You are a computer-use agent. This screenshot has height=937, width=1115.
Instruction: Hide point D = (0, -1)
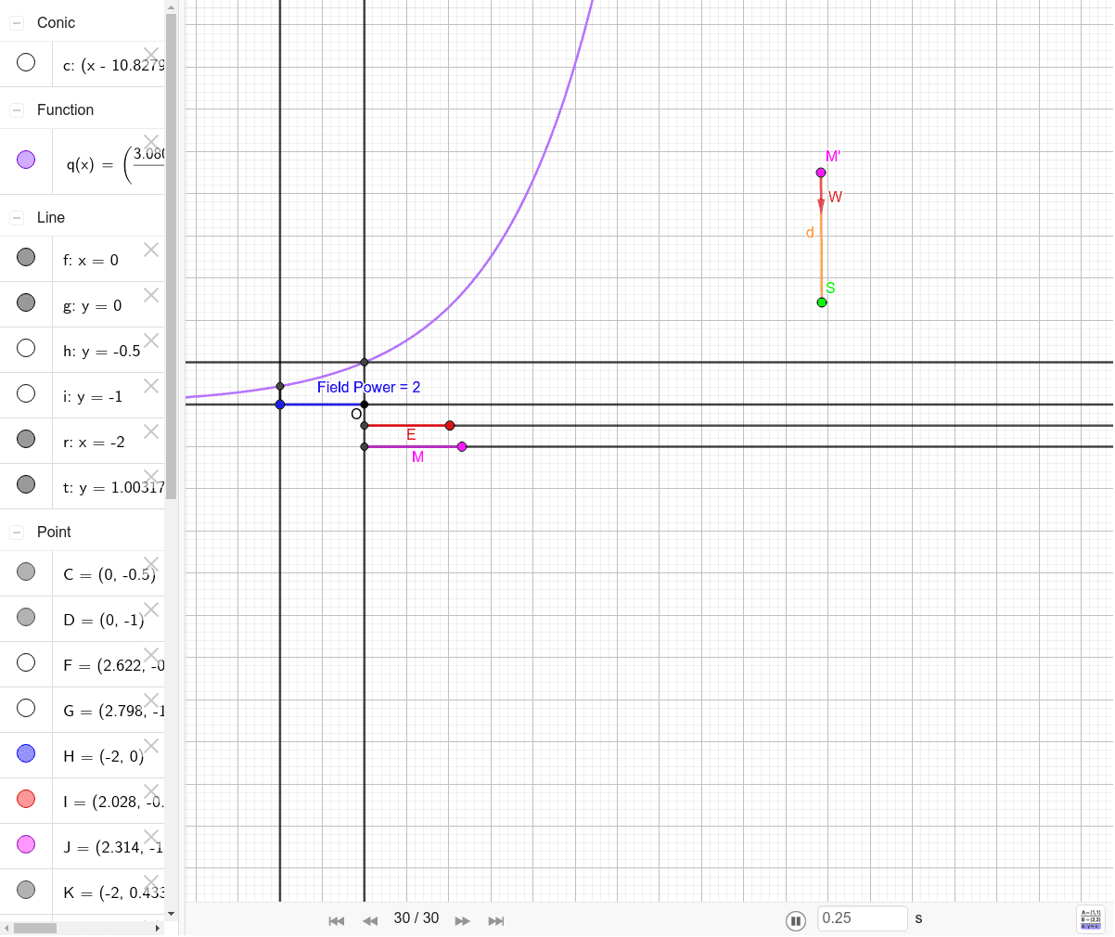click(x=26, y=617)
